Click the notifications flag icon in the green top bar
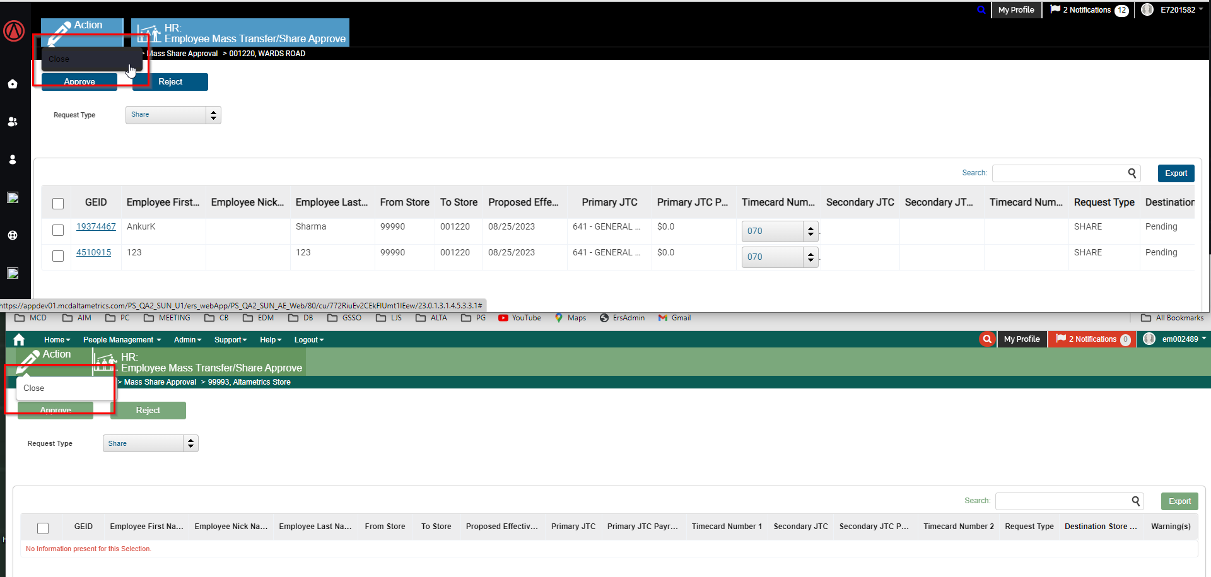 click(x=1061, y=339)
